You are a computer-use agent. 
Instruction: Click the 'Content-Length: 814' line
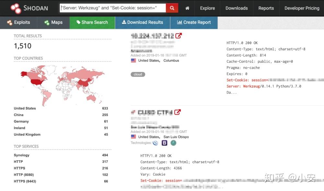coord(246,55)
